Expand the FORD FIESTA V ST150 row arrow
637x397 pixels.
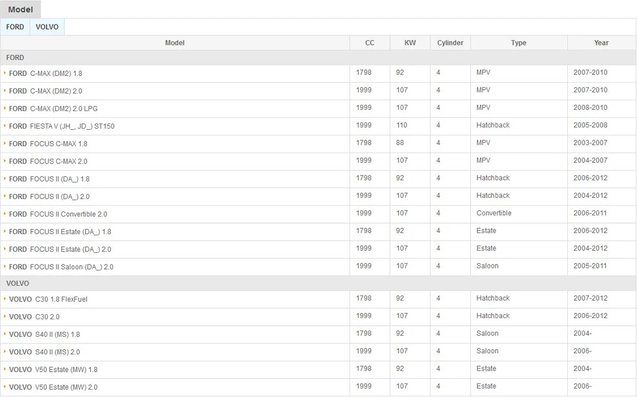coord(5,125)
